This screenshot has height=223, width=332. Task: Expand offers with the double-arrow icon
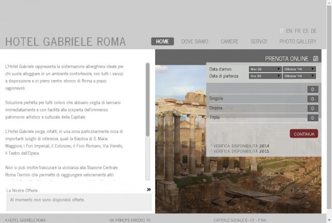pos(149,190)
